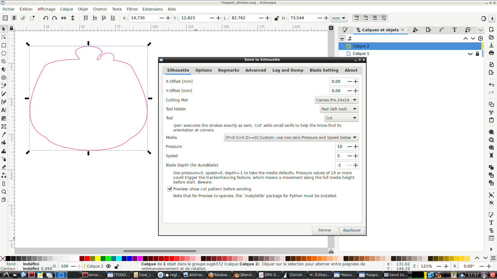Open the text tool

click(4, 110)
